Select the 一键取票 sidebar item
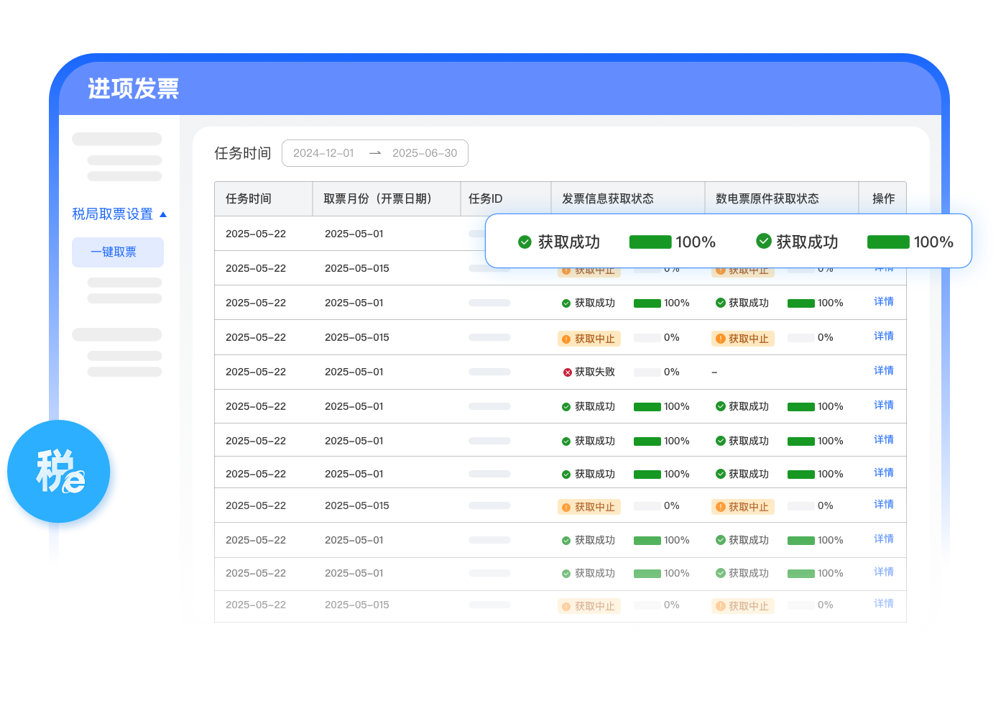 tap(117, 252)
